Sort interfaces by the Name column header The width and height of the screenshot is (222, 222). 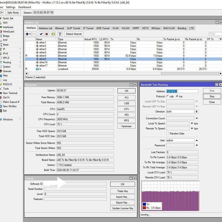pos(46,39)
